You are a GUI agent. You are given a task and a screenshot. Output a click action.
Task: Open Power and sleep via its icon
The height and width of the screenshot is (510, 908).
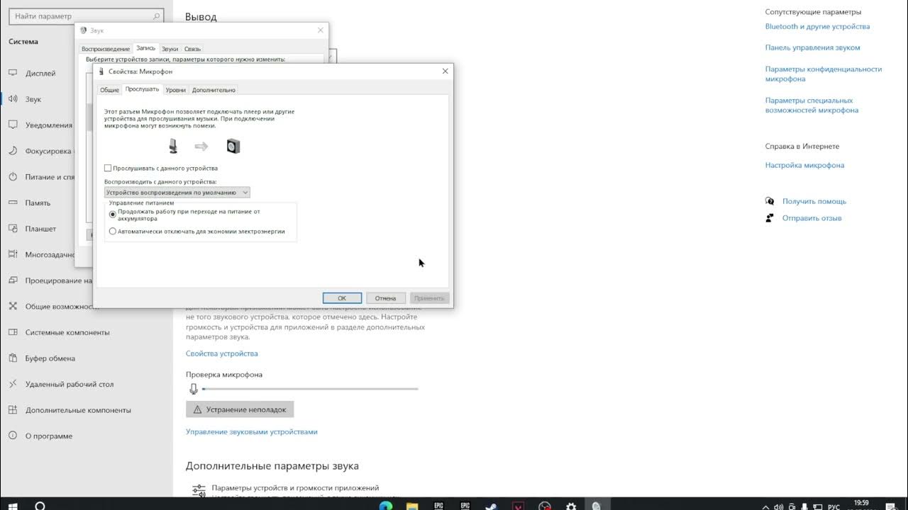coord(13,177)
